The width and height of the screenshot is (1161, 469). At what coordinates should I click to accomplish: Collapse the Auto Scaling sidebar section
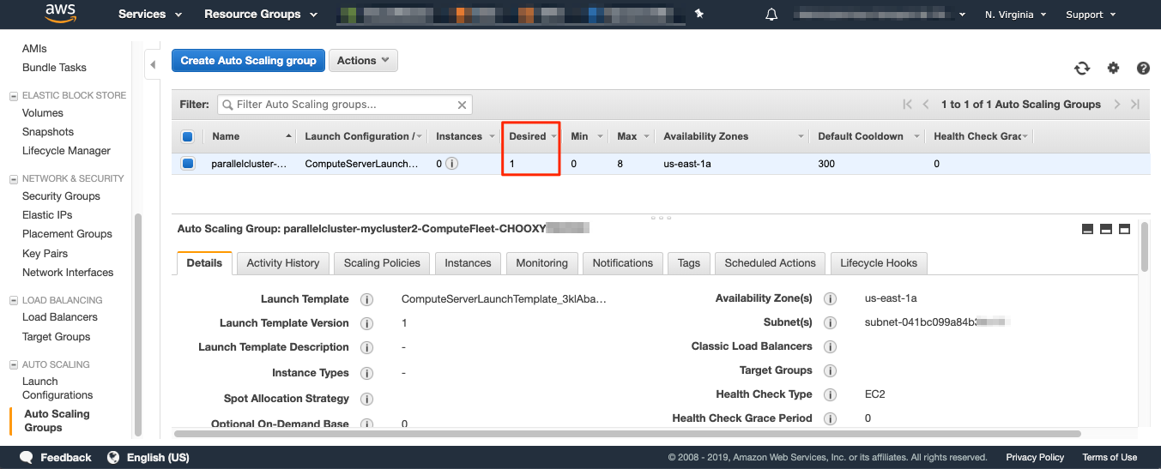13,364
